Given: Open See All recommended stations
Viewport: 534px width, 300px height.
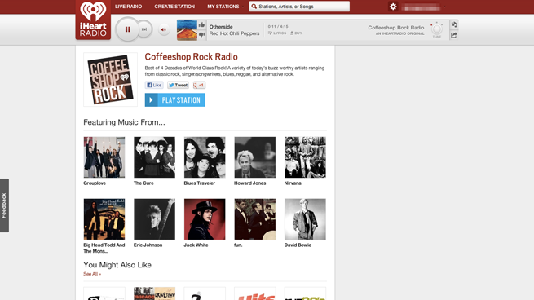Looking at the screenshot, I should 92,274.
